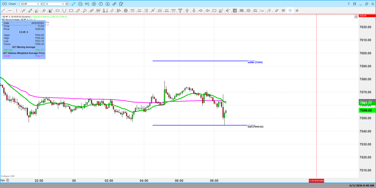Select the adjust bars icon right of magnet
The image size is (376, 188).
(x=297, y=11)
